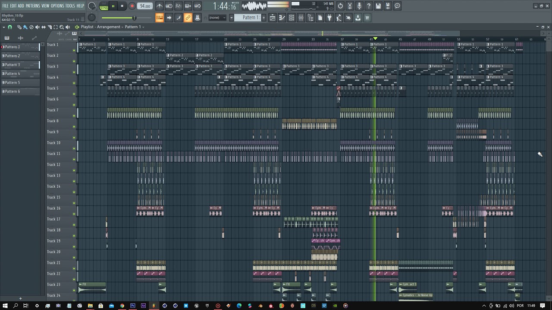552x310 pixels.
Task: Click the question mark help icon
Action: click(x=369, y=6)
